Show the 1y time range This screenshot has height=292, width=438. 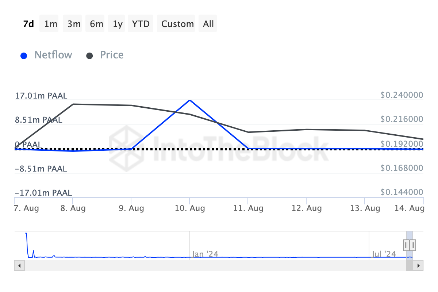click(118, 24)
